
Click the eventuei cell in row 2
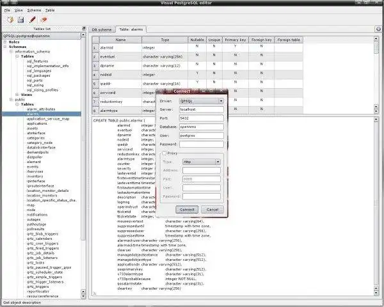120,56
